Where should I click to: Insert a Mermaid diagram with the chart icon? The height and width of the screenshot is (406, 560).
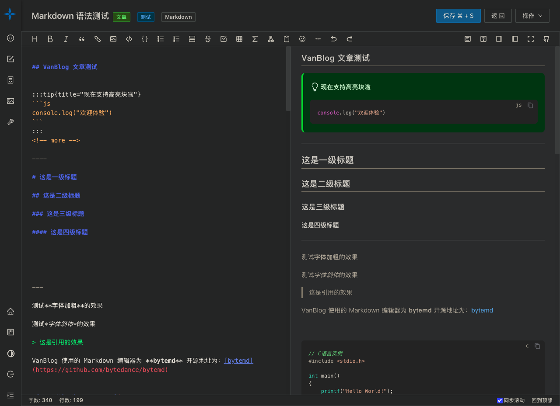(271, 39)
